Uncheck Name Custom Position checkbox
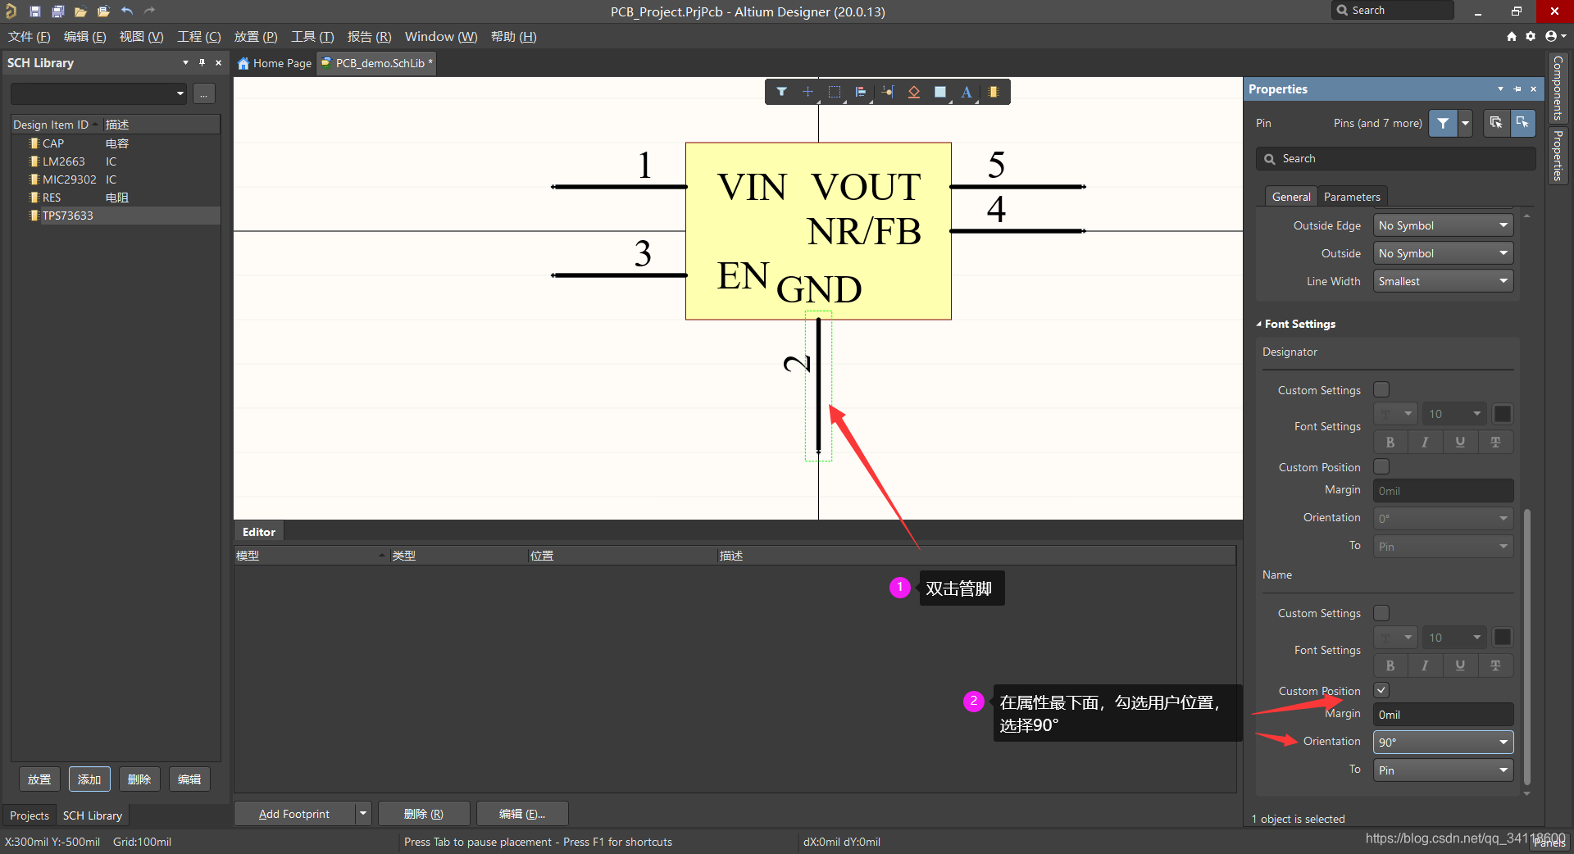The height and width of the screenshot is (854, 1574). click(x=1381, y=690)
